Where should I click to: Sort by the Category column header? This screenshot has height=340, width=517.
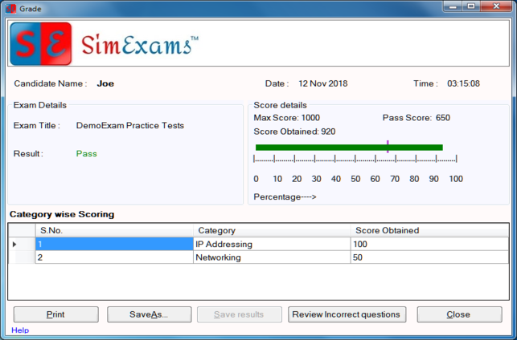pos(272,230)
